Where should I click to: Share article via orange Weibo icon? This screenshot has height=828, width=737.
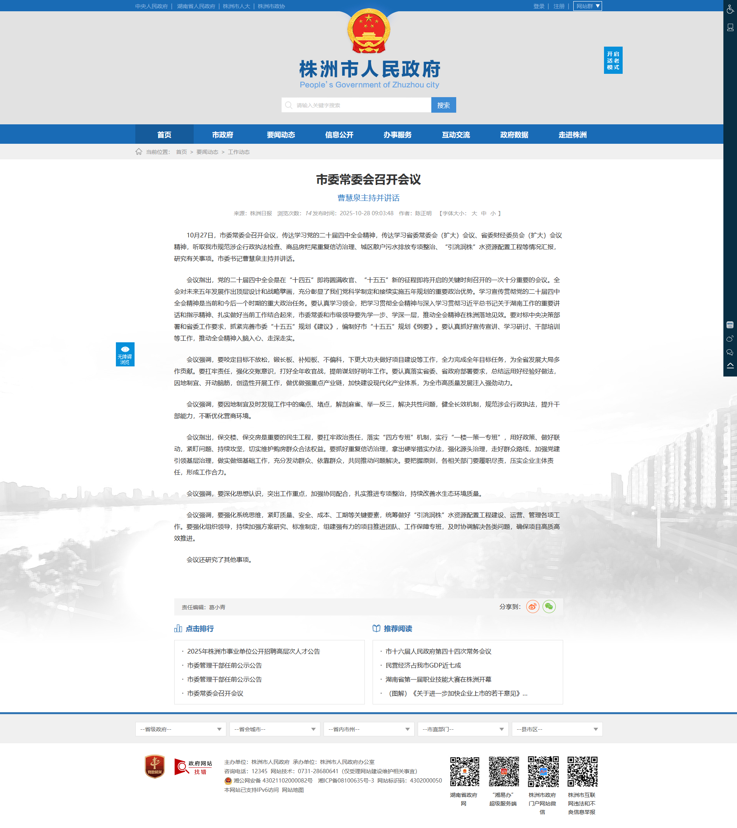tap(532, 607)
